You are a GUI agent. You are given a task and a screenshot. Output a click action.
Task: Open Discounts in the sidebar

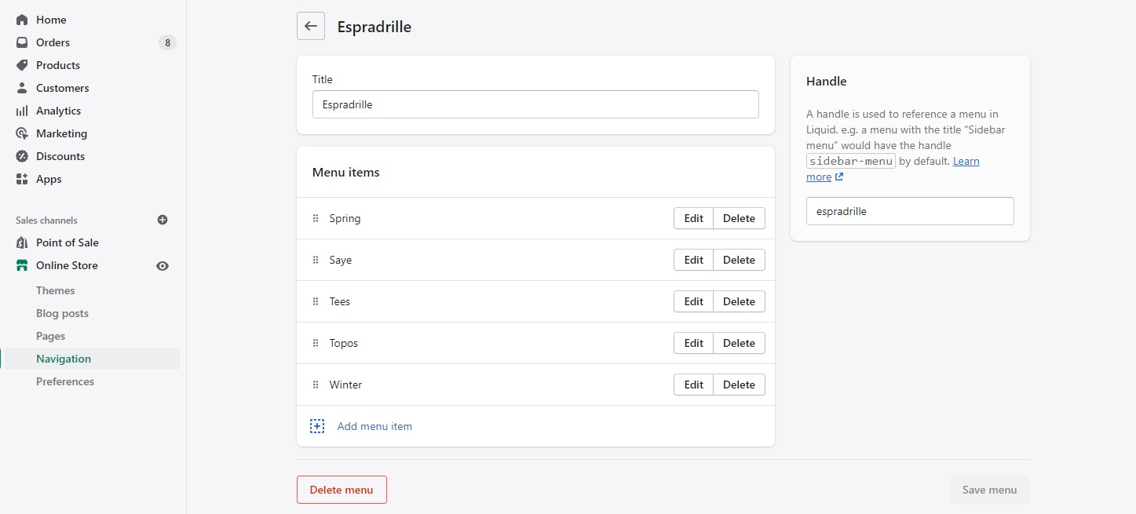[60, 156]
